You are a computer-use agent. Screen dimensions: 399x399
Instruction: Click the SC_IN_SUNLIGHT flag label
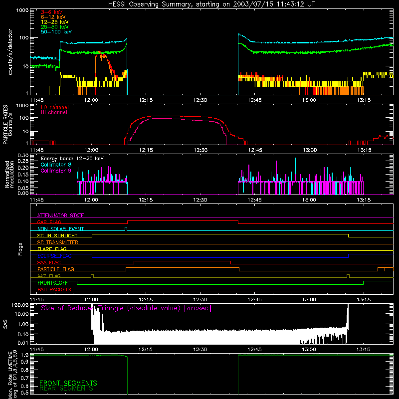(57, 235)
